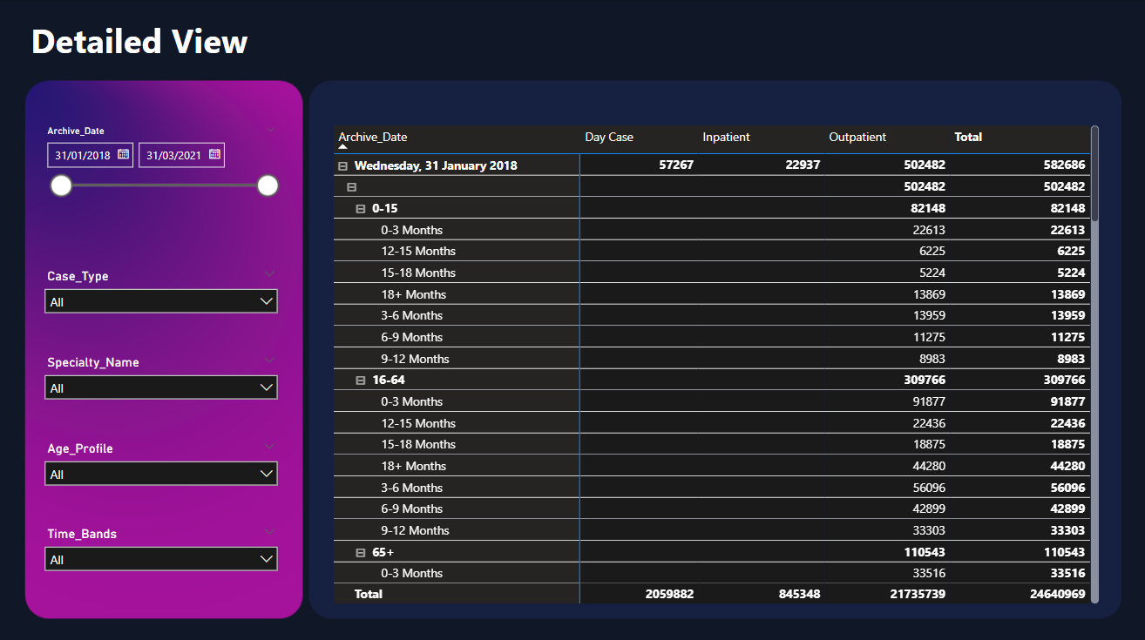This screenshot has width=1145, height=640.
Task: Sort by the Day Case column header
Action: point(609,138)
